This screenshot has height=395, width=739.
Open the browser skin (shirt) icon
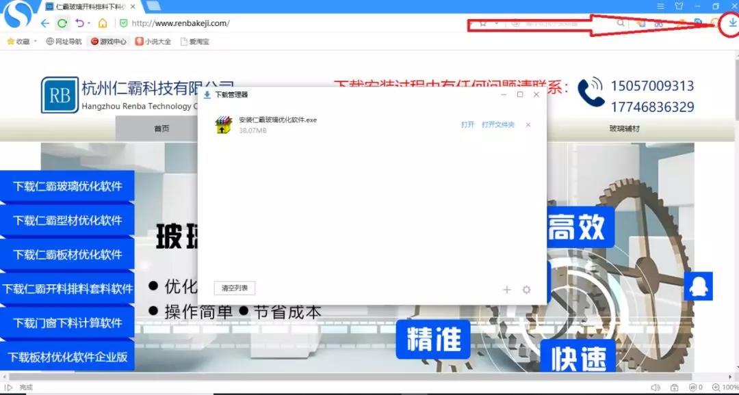coord(679,6)
